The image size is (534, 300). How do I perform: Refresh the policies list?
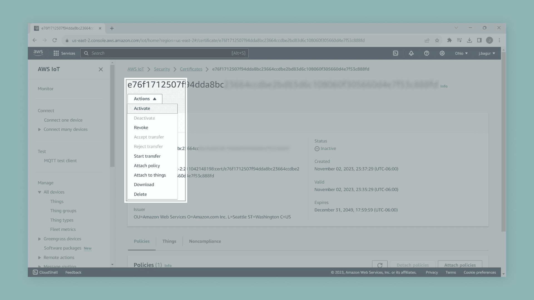380,265
